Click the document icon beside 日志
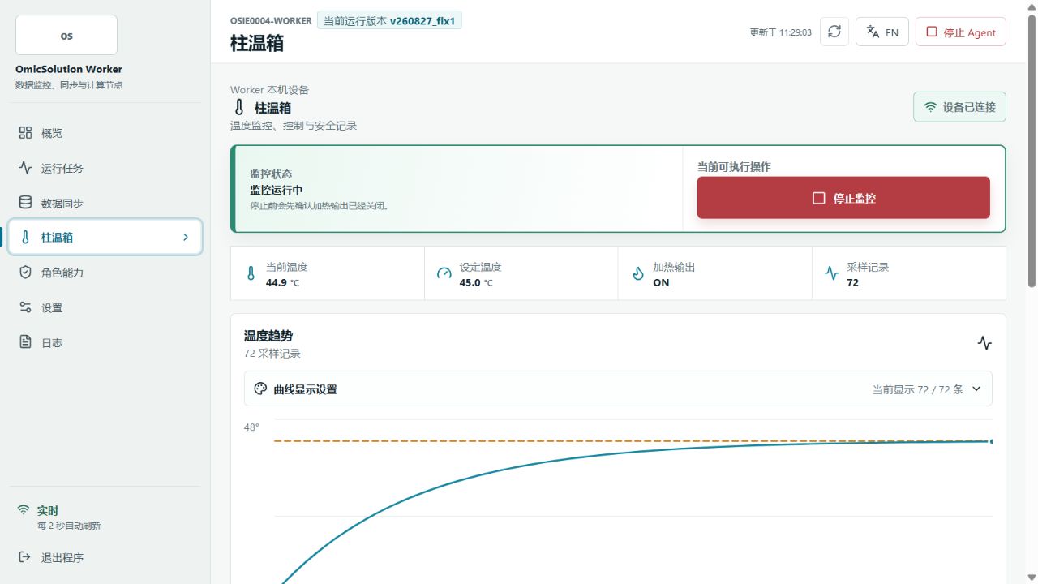This screenshot has height=584, width=1038. coord(25,341)
